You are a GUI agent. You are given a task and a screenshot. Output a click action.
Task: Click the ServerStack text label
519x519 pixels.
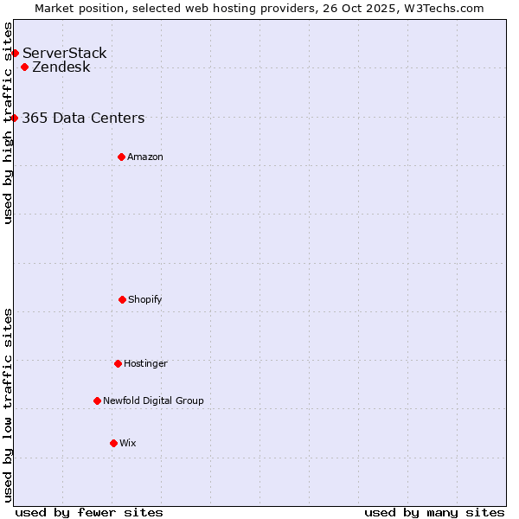[65, 54]
